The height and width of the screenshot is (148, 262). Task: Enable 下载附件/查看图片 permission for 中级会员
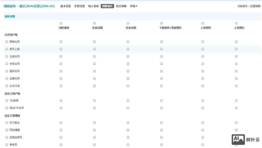161,64
